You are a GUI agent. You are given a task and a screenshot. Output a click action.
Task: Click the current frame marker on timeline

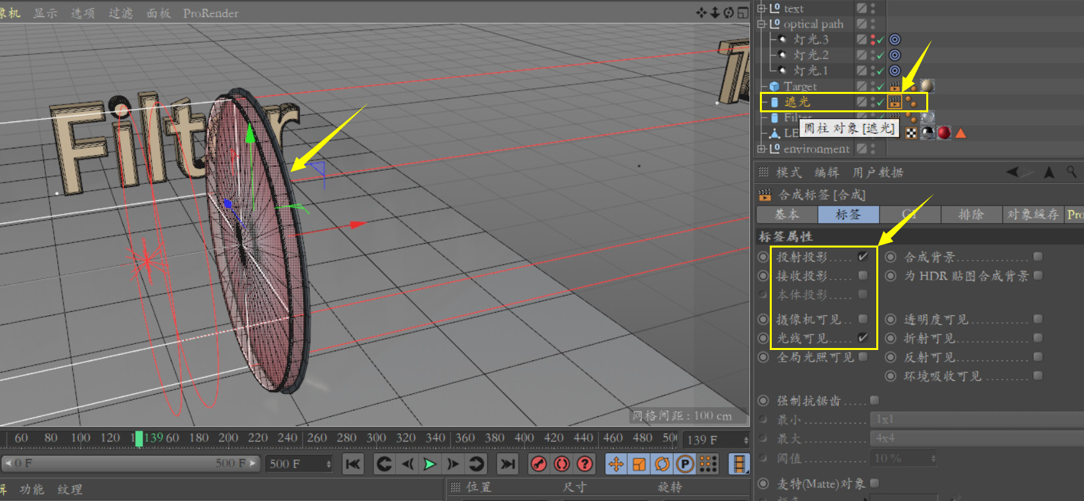pos(139,438)
